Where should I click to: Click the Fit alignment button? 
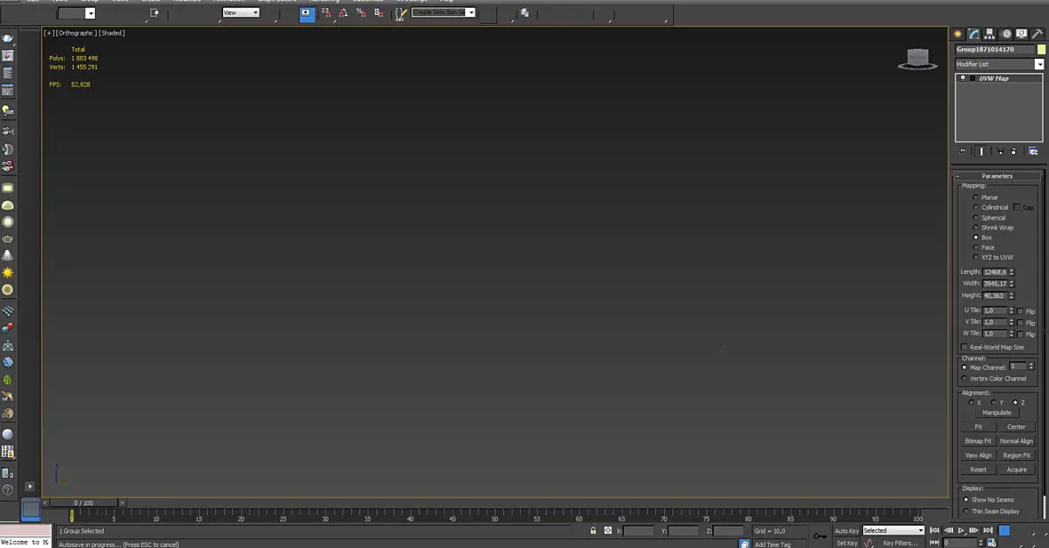pos(978,427)
